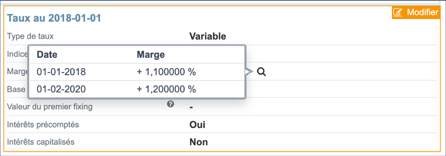Click the pencil edit icon in Modifier

pyautogui.click(x=398, y=12)
